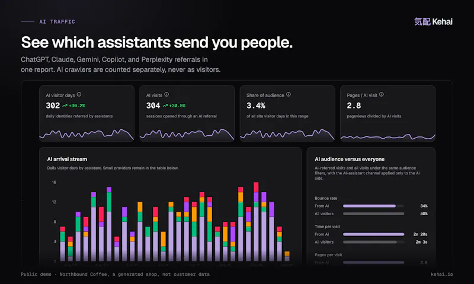474x284 pixels.
Task: Click the 'daily identities referred by assistants' caption
Action: (x=79, y=116)
